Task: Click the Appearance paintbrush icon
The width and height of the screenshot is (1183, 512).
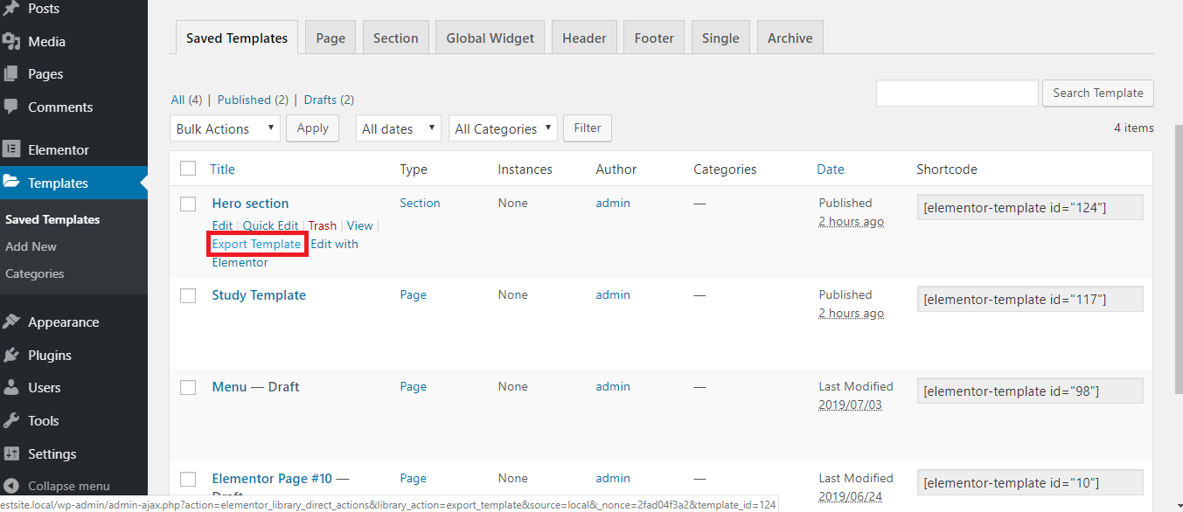Action: coord(11,322)
